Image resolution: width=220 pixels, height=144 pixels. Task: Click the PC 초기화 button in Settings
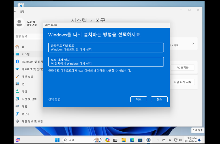182,68
